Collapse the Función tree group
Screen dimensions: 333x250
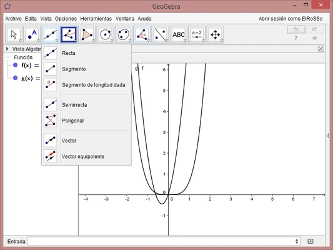coord(8,57)
